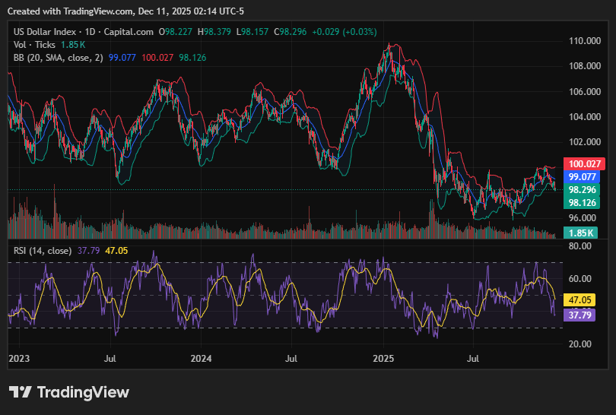Click the blue 99.077 value in BB legend
The image size is (616, 415).
click(x=122, y=57)
